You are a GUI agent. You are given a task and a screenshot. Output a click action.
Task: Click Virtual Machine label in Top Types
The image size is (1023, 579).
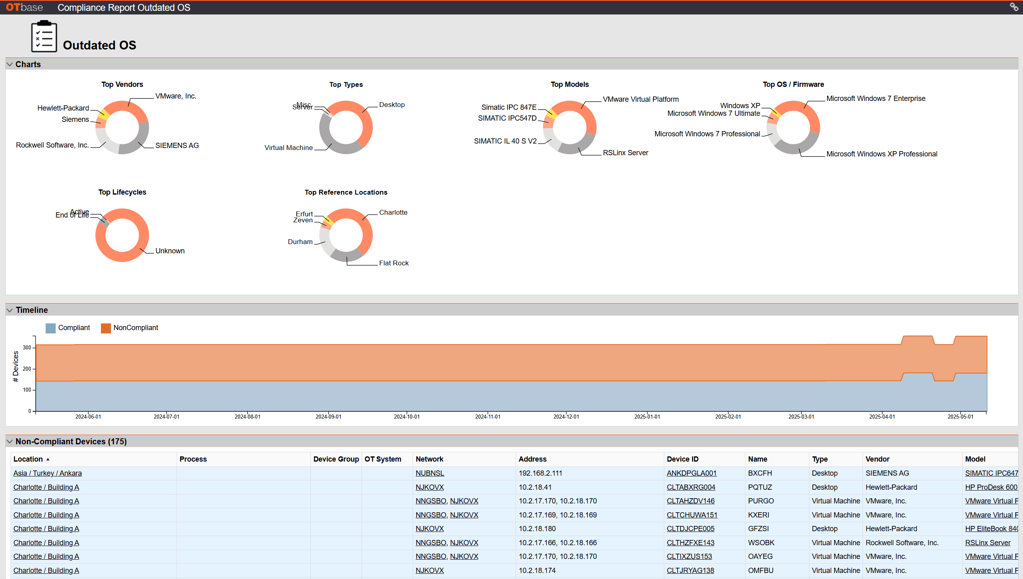pos(288,148)
